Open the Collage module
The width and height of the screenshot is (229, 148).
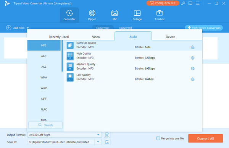pos(137,15)
